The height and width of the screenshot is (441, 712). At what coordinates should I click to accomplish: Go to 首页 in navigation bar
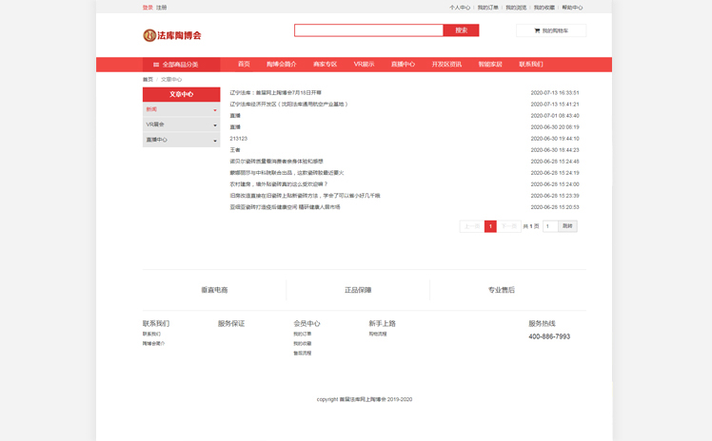[244, 65]
